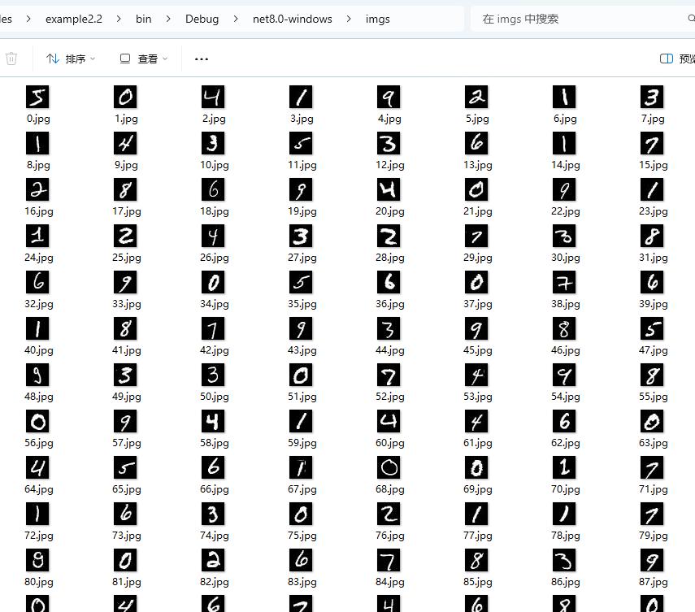This screenshot has width=695, height=612.
Task: Select the 24.jpg thumbnail
Action: (x=37, y=237)
